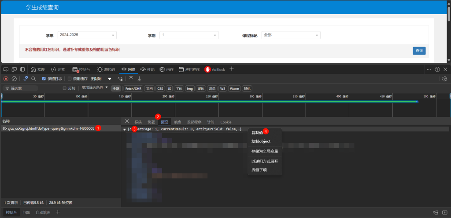
Task: Open the DevTools help question mark icon
Action: click(437, 69)
